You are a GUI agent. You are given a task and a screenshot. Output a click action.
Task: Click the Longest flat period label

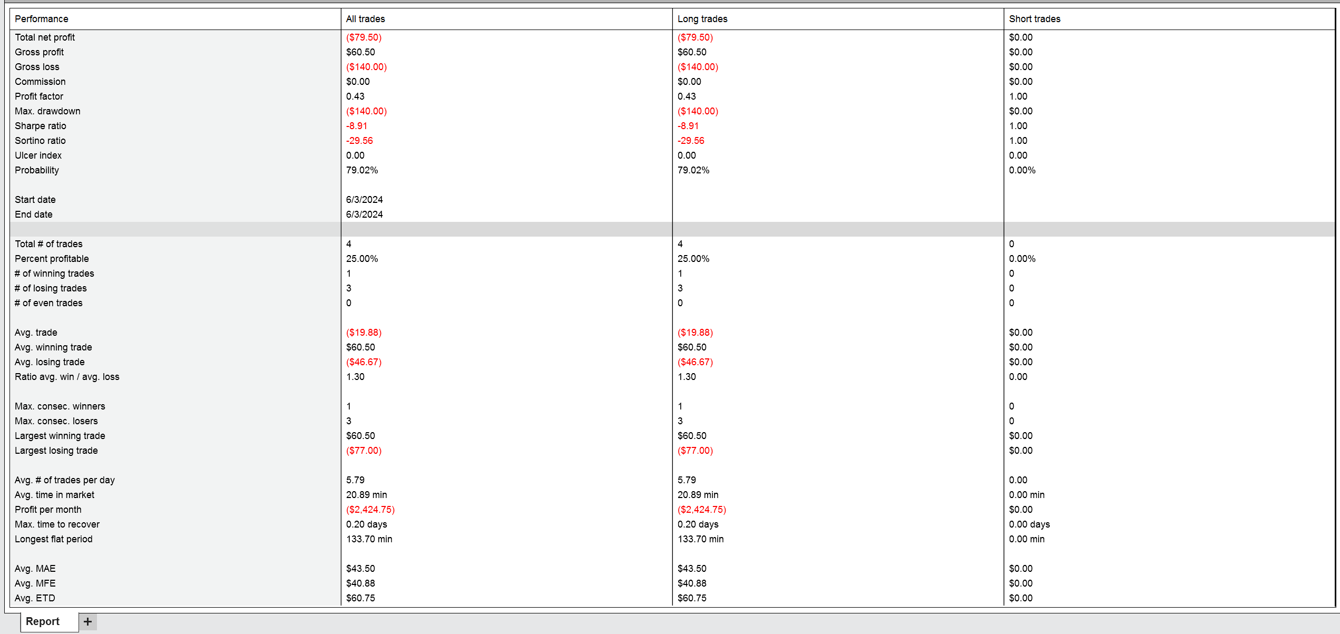(x=54, y=539)
